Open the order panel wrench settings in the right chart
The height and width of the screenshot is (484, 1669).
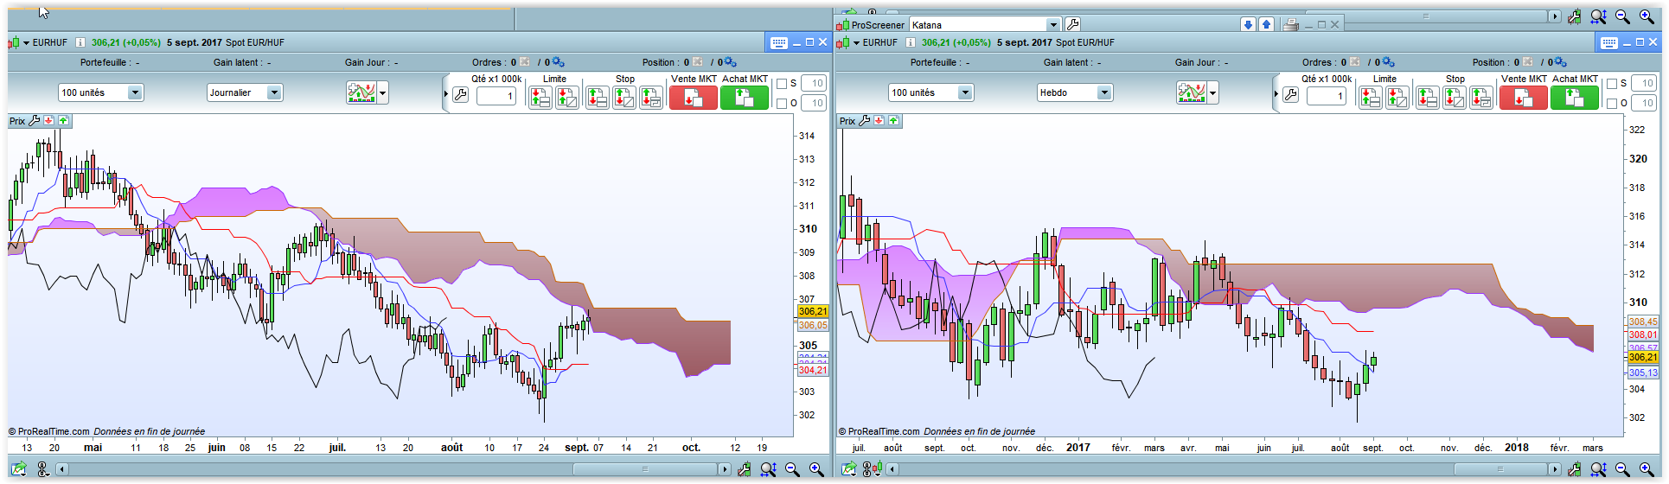point(1290,95)
